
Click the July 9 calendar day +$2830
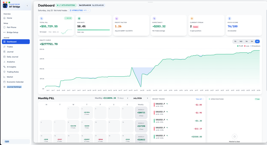(x=87, y=126)
